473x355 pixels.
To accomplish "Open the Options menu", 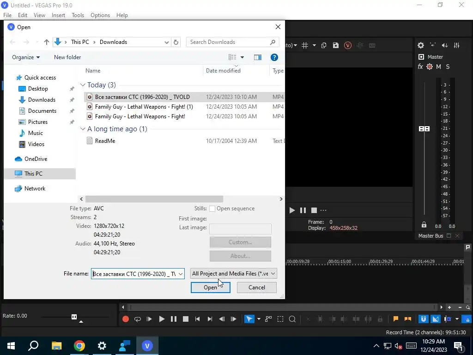I will tap(100, 15).
